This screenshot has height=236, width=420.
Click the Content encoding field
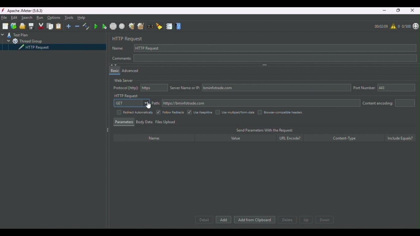(x=405, y=103)
